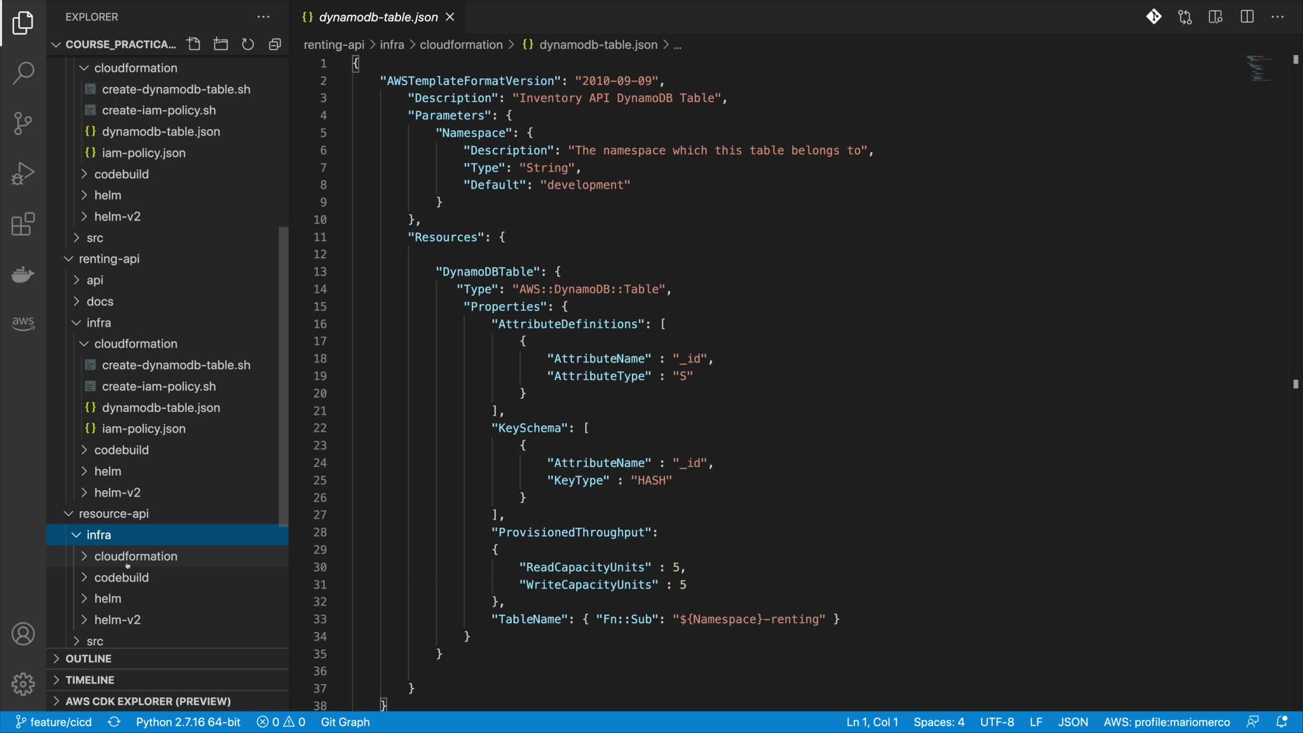
Task: Open the AWS Toolkit view
Action: (23, 323)
